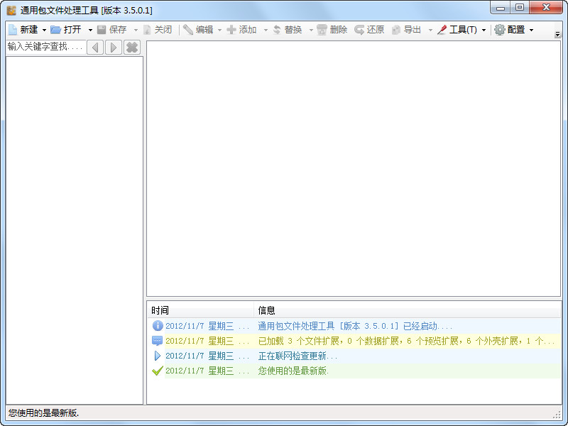Viewport: 568px width, 426px height.
Task: Click the 新建 (New) page icon
Action: pos(13,30)
